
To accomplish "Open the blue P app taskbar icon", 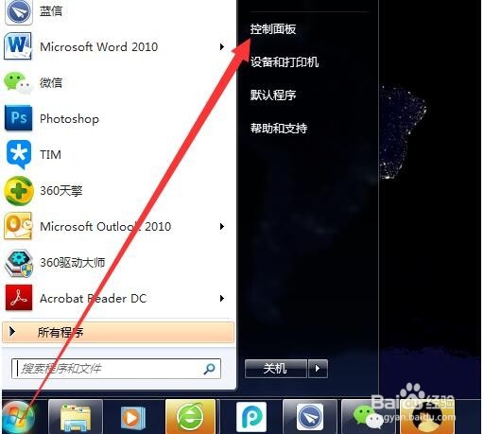I will 251,417.
